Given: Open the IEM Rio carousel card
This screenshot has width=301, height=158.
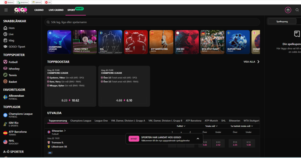Looking at the screenshot, I should [x=187, y=42].
